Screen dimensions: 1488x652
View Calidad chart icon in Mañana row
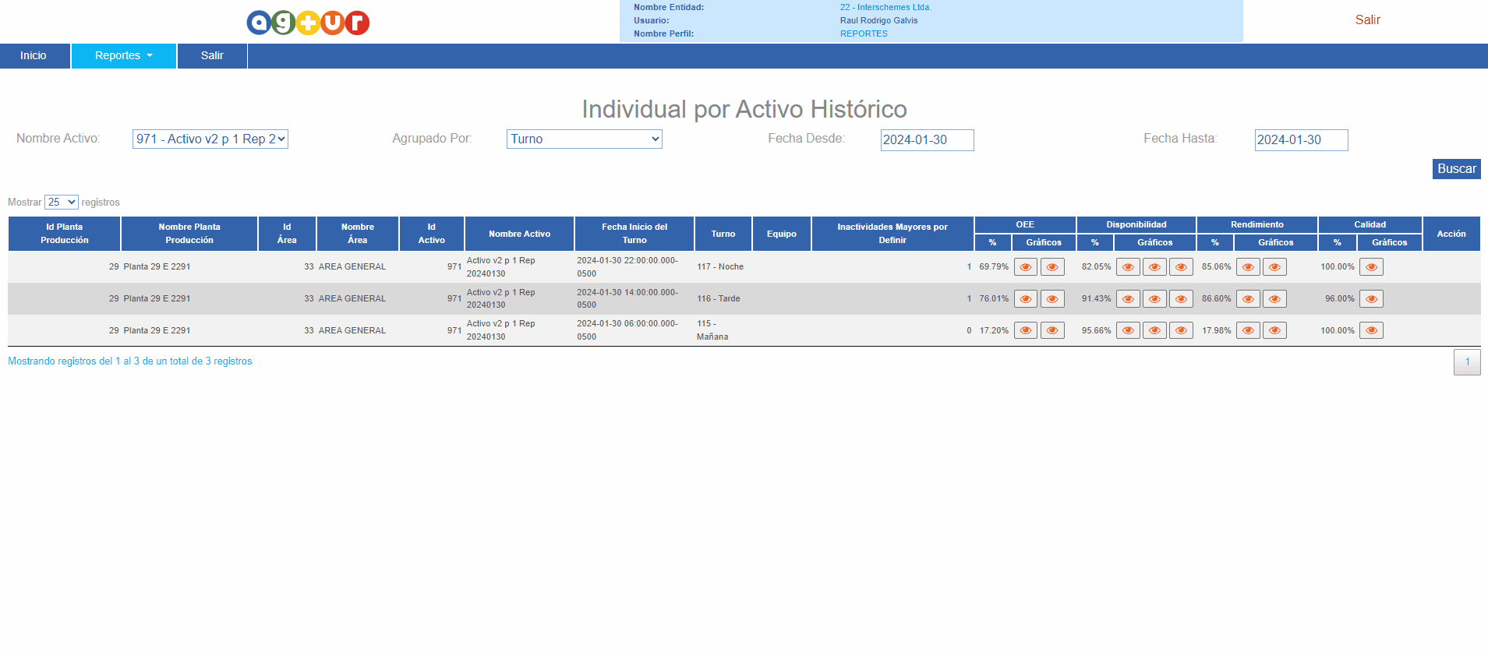click(1370, 331)
